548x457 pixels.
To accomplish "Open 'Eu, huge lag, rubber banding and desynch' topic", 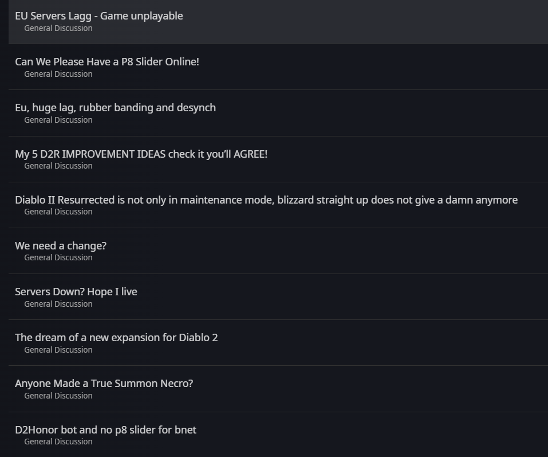I will (x=115, y=108).
